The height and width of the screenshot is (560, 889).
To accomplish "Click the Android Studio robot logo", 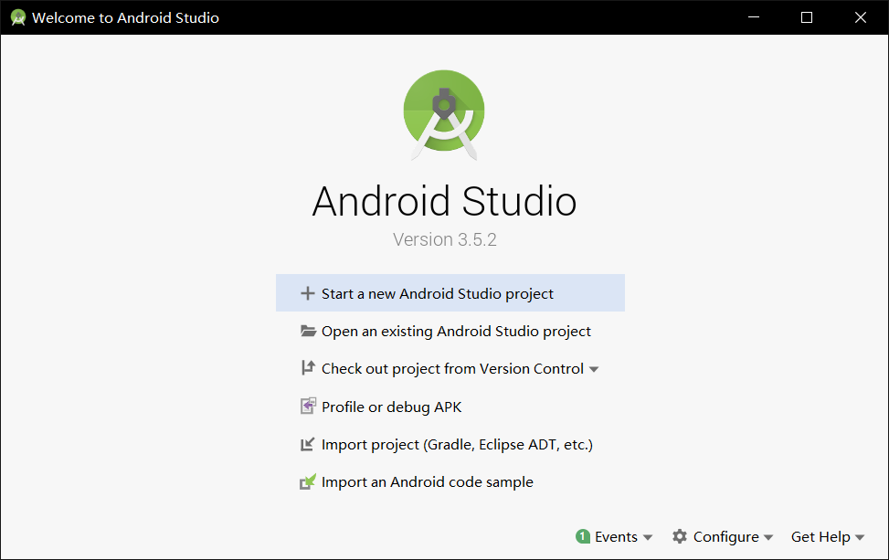I will click(444, 113).
